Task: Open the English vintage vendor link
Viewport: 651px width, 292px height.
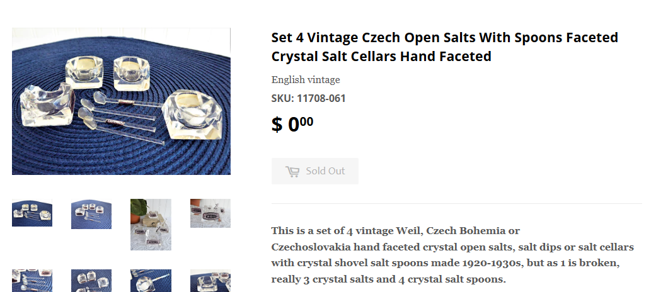Action: pyautogui.click(x=306, y=80)
